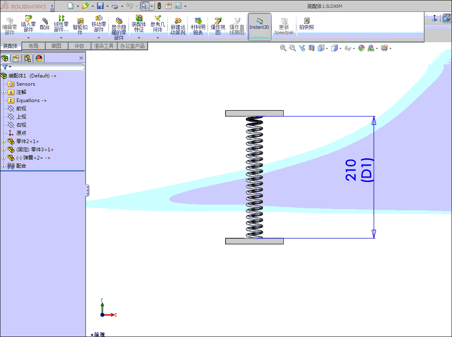The image size is (452, 337).
Task: Open dropdown arrow beside Select cursor
Action: pyautogui.click(x=151, y=6)
